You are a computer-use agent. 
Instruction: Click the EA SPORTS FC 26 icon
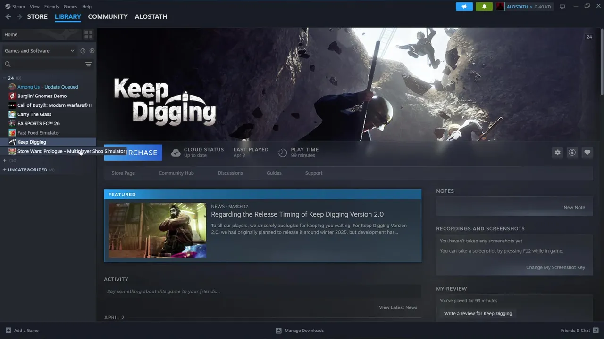pyautogui.click(x=12, y=123)
